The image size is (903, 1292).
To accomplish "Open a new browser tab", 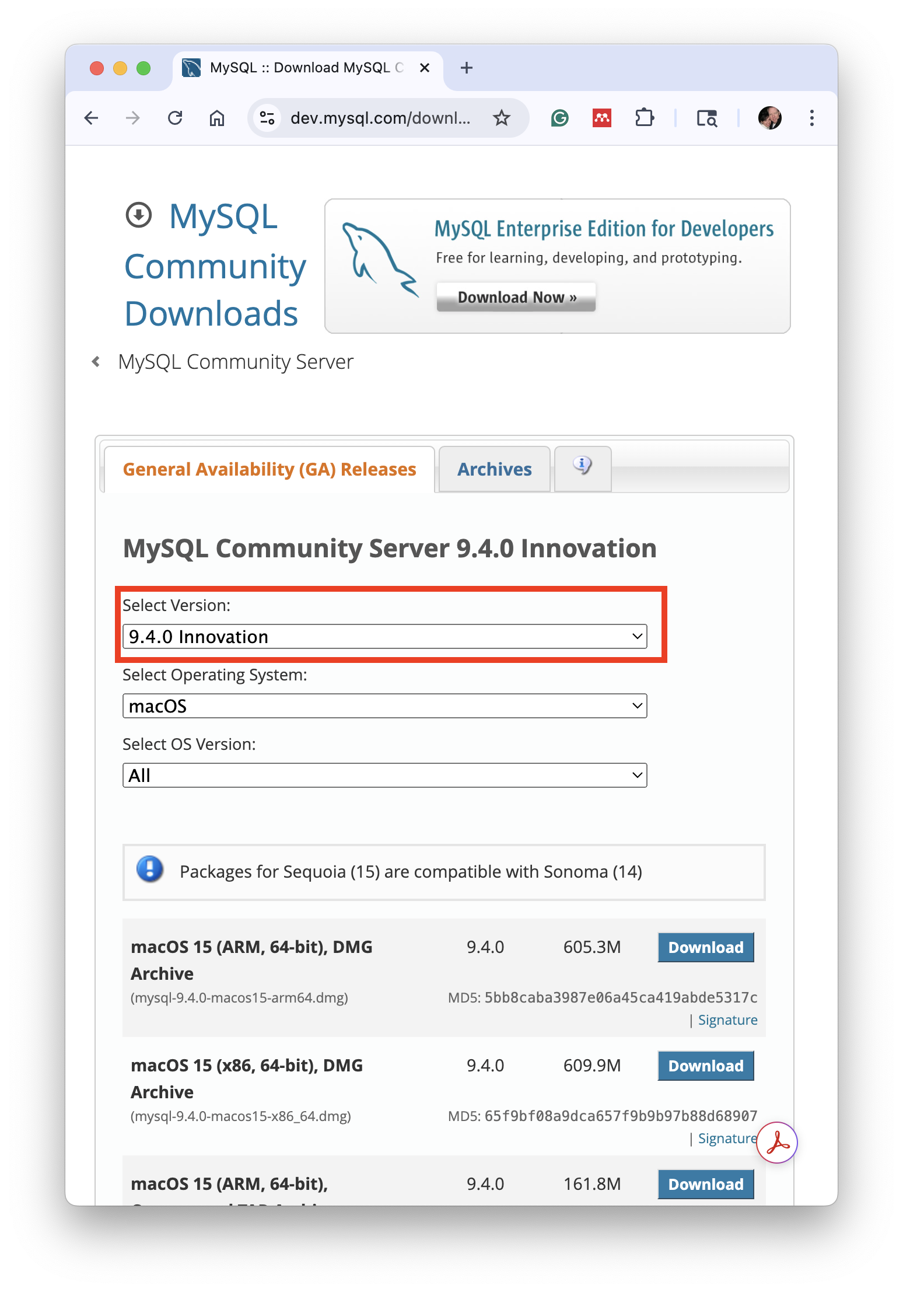I will pyautogui.click(x=466, y=68).
